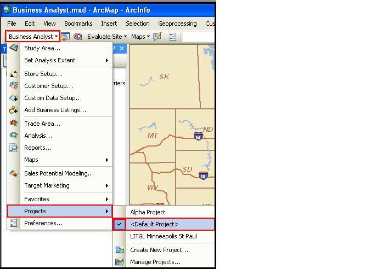Image resolution: width=377 pixels, height=269 pixels.
Task: Expand the Evaluate Site dropdown
Action: [x=106, y=37]
